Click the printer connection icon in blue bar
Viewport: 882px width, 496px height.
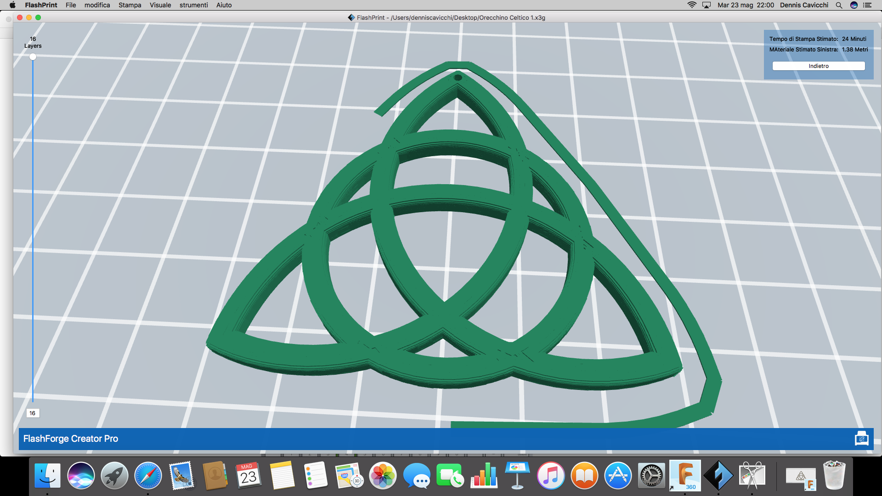[861, 439]
